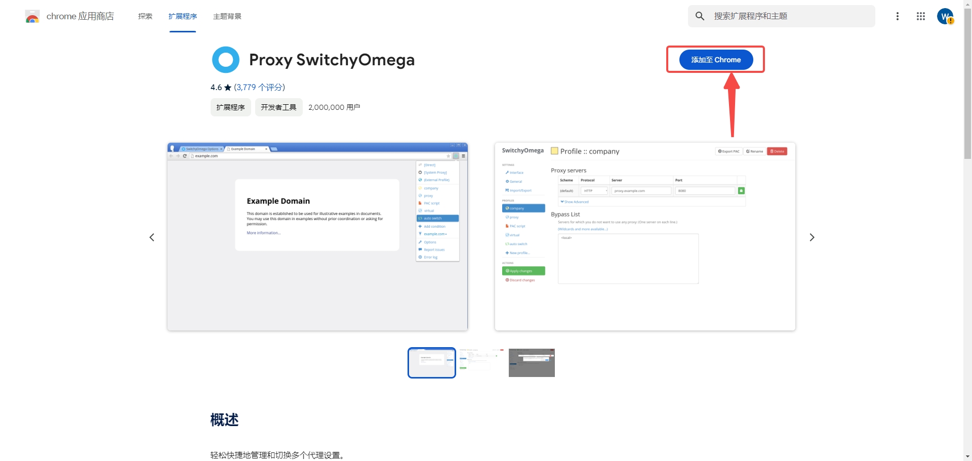Select the second screenshot thumbnail
Image resolution: width=972 pixels, height=461 pixels.
point(481,362)
